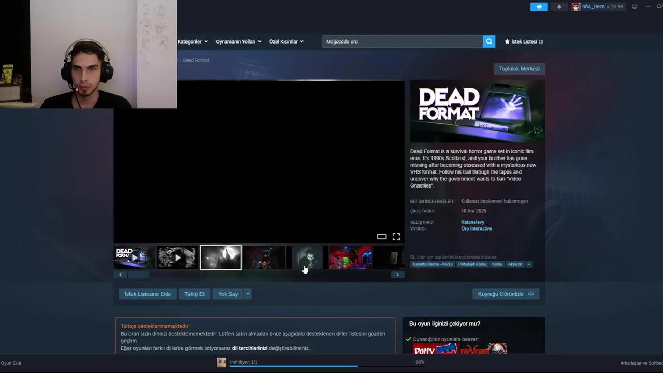
Task: Select the highlighted moon screenshot thumbnail
Action: tap(221, 257)
